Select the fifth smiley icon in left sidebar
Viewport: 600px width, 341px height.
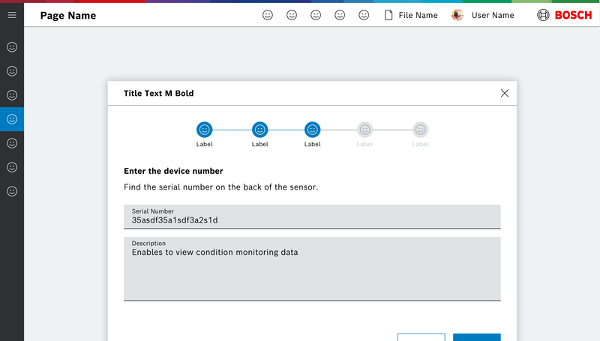point(12,143)
